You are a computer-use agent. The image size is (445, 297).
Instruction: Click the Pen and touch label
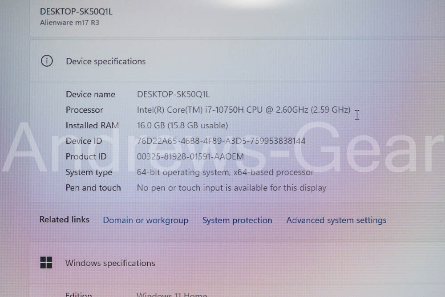coord(93,188)
